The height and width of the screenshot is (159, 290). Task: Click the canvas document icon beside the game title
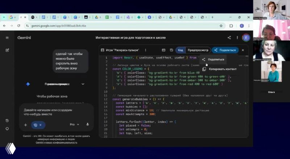coord(103,50)
